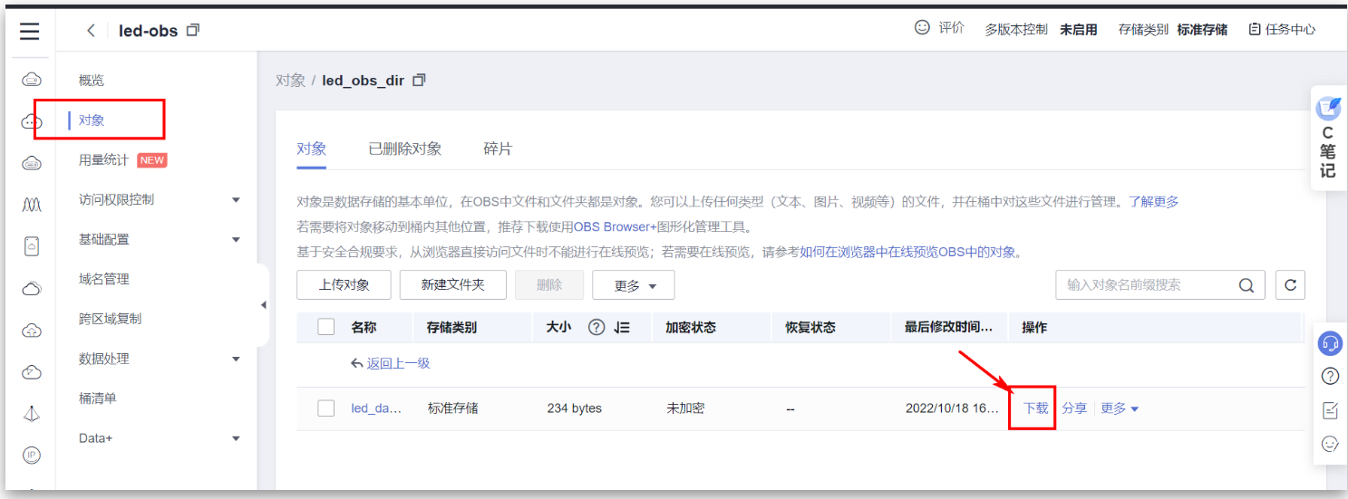Open the 更多 dropdown button in toolbar
Viewport: 1348px width, 499px height.
pyautogui.click(x=634, y=284)
